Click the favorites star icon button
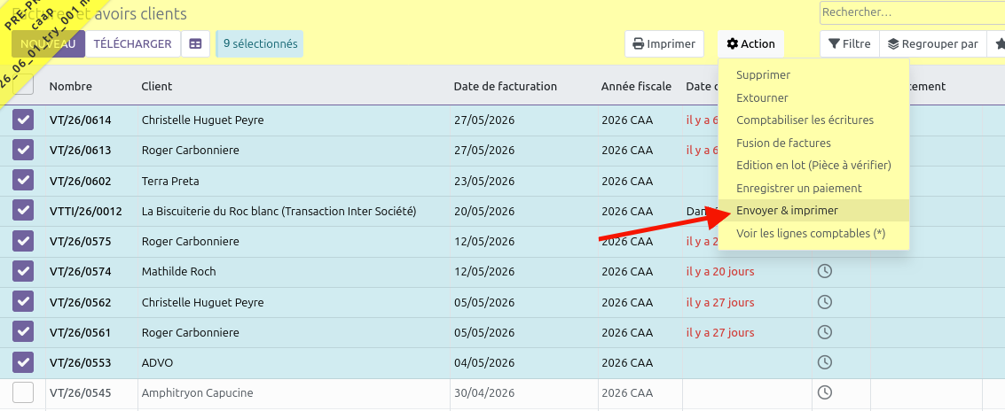1005x411 pixels. click(x=999, y=43)
